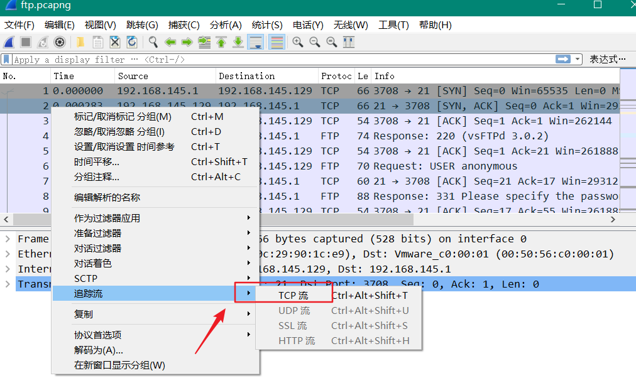This screenshot has height=383, width=636.
Task: Go forward with the right green arrow
Action: click(x=187, y=42)
